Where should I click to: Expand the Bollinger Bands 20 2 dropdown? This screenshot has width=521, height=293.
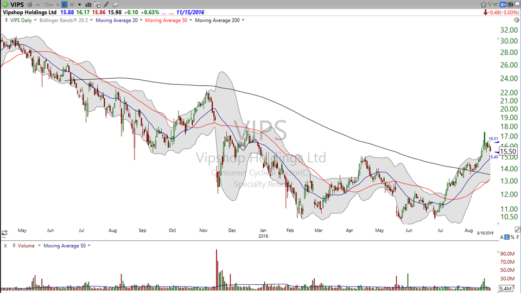91,20
